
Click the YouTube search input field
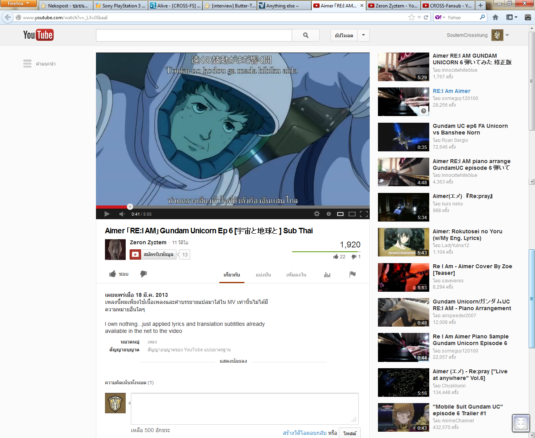194,35
